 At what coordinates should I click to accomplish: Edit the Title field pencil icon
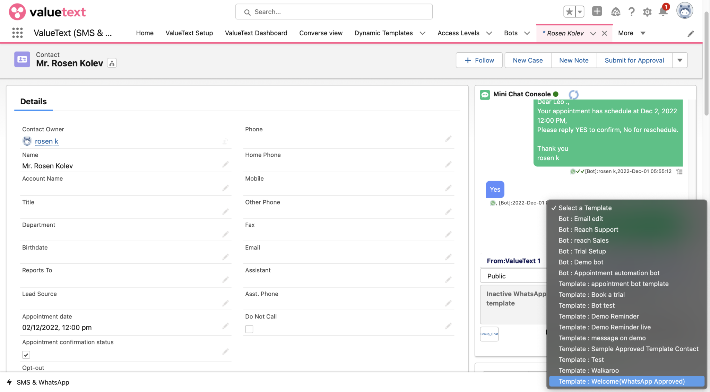[226, 211]
